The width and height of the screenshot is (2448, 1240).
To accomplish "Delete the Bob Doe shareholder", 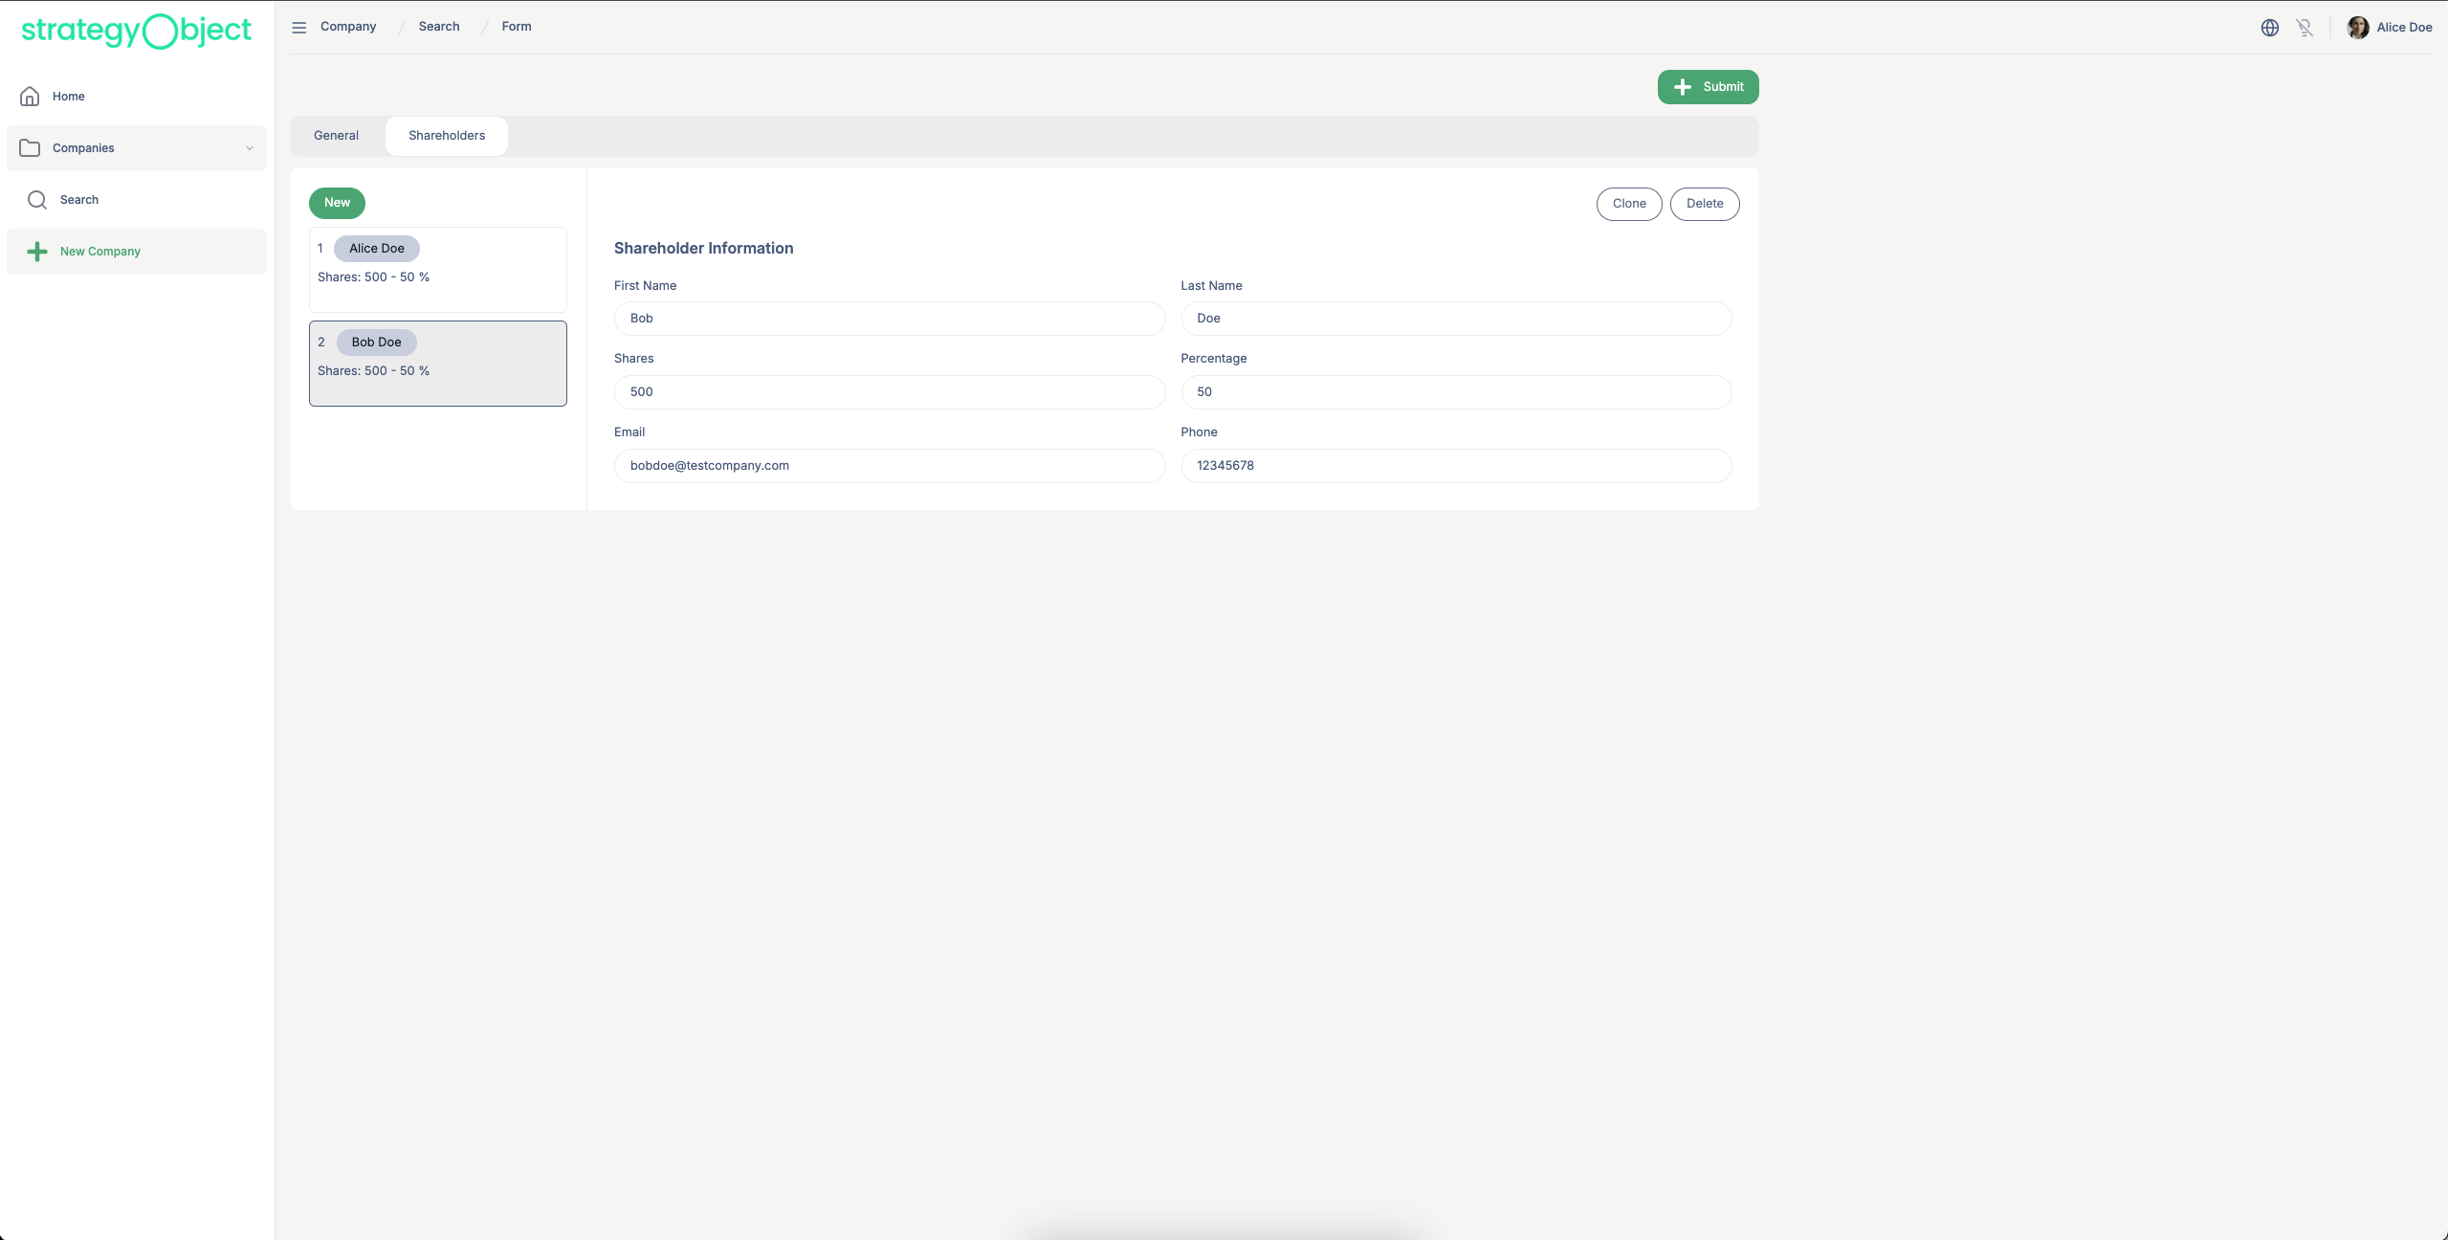I will [1704, 204].
